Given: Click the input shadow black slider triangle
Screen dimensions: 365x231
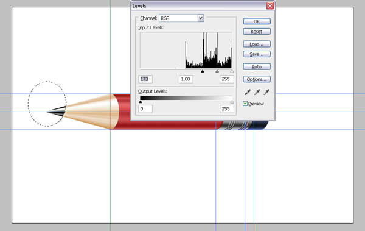Looking at the screenshot, I should pos(203,71).
